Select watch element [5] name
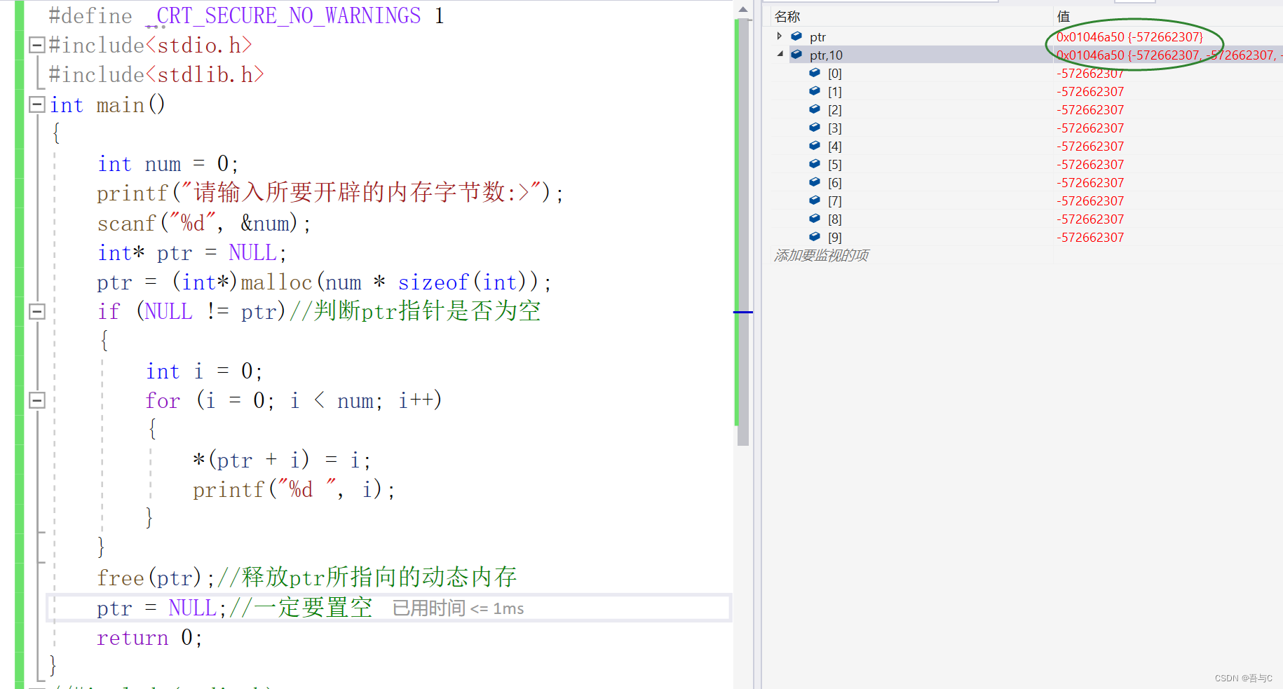The height and width of the screenshot is (689, 1283). tap(834, 164)
